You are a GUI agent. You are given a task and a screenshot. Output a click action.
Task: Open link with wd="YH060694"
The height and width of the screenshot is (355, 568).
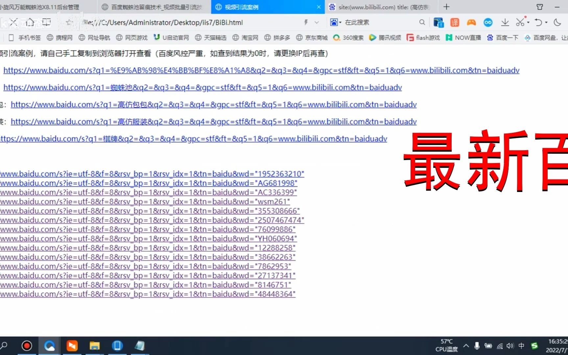coord(148,238)
